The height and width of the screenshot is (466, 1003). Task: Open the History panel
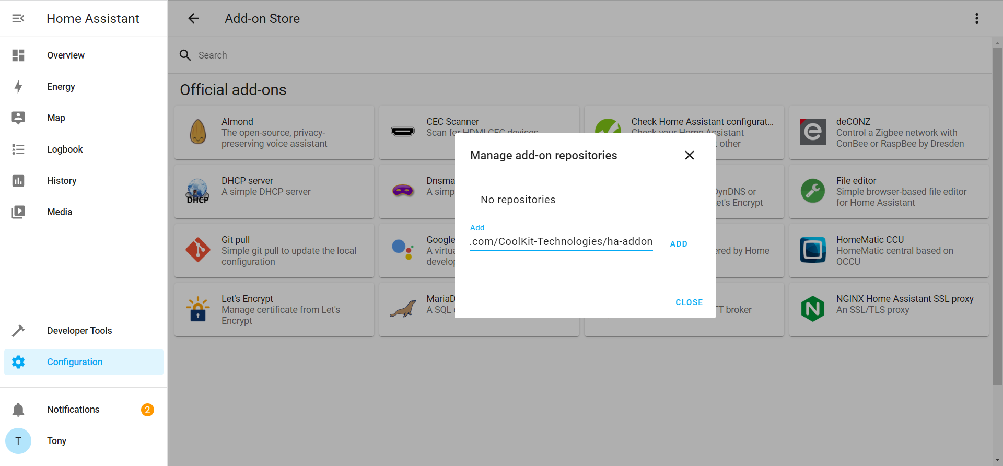coord(84,181)
